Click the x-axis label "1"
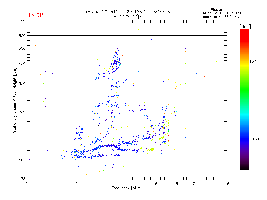This screenshot has width=267, height=200. tap(27, 184)
